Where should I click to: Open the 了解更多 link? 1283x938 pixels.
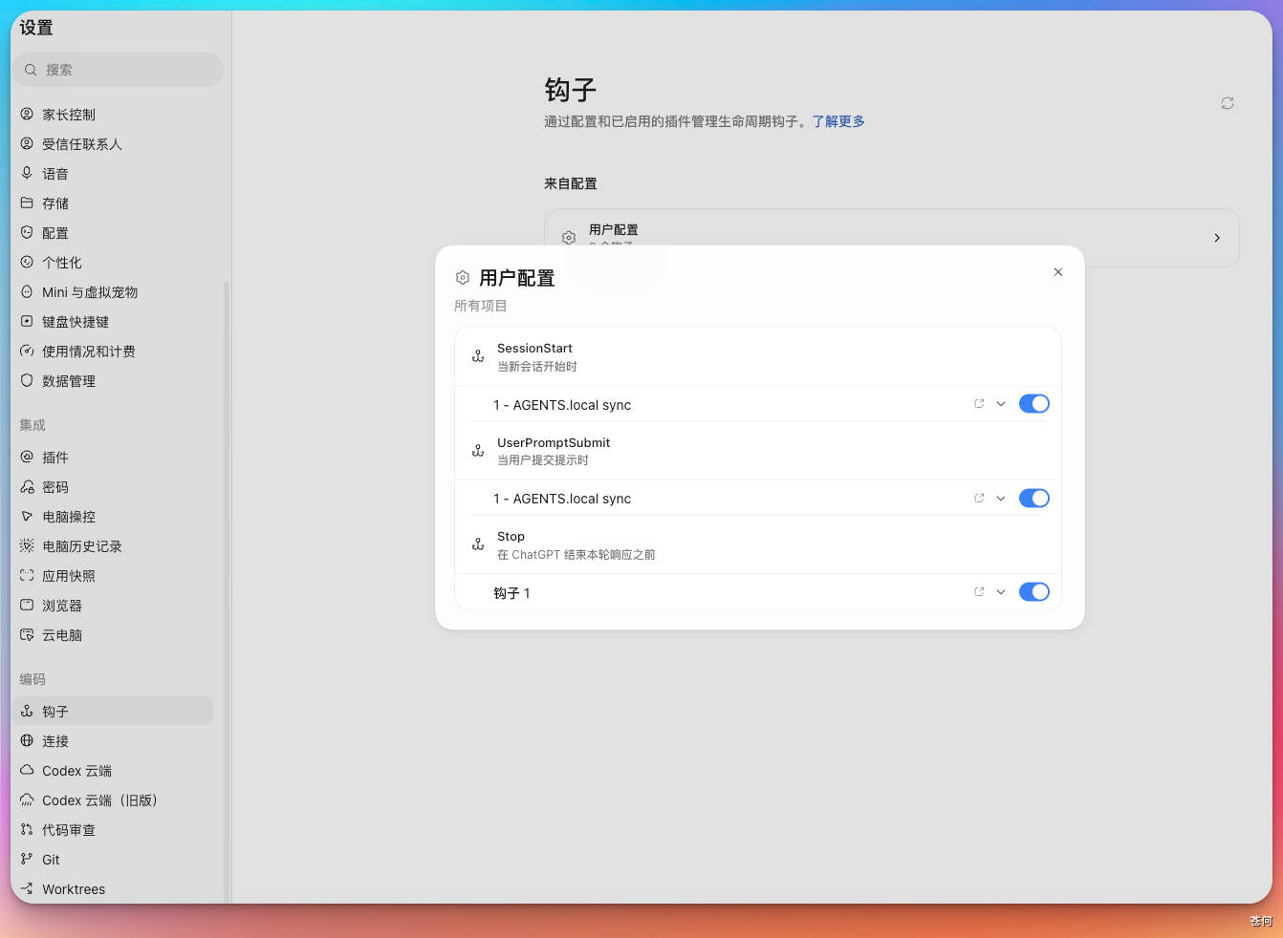pyautogui.click(x=838, y=121)
